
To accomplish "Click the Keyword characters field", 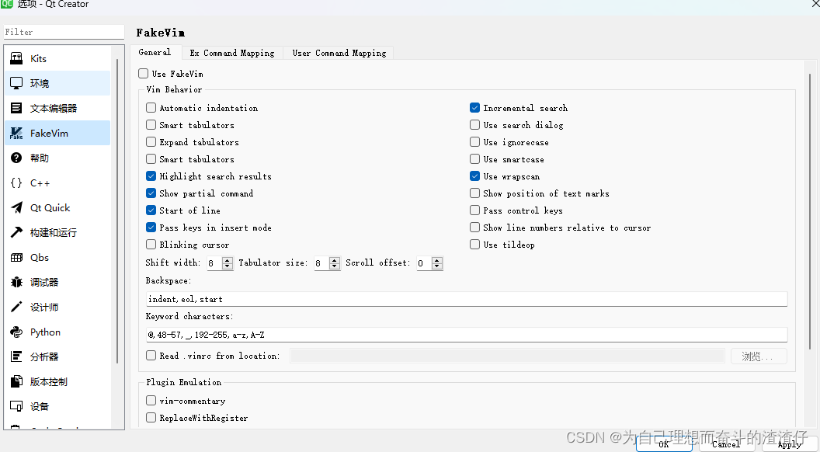I will click(x=467, y=334).
